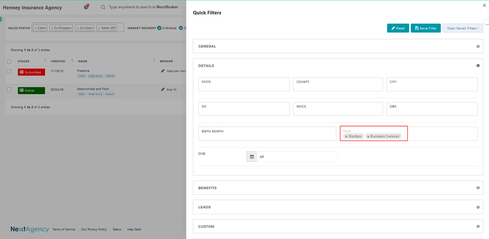The height and width of the screenshot is (239, 489).
Task: Sort by the Created column arrows
Action: coord(72,61)
